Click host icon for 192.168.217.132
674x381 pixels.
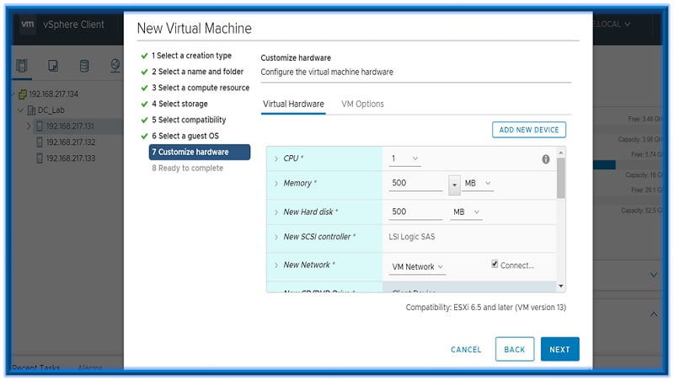click(x=39, y=142)
